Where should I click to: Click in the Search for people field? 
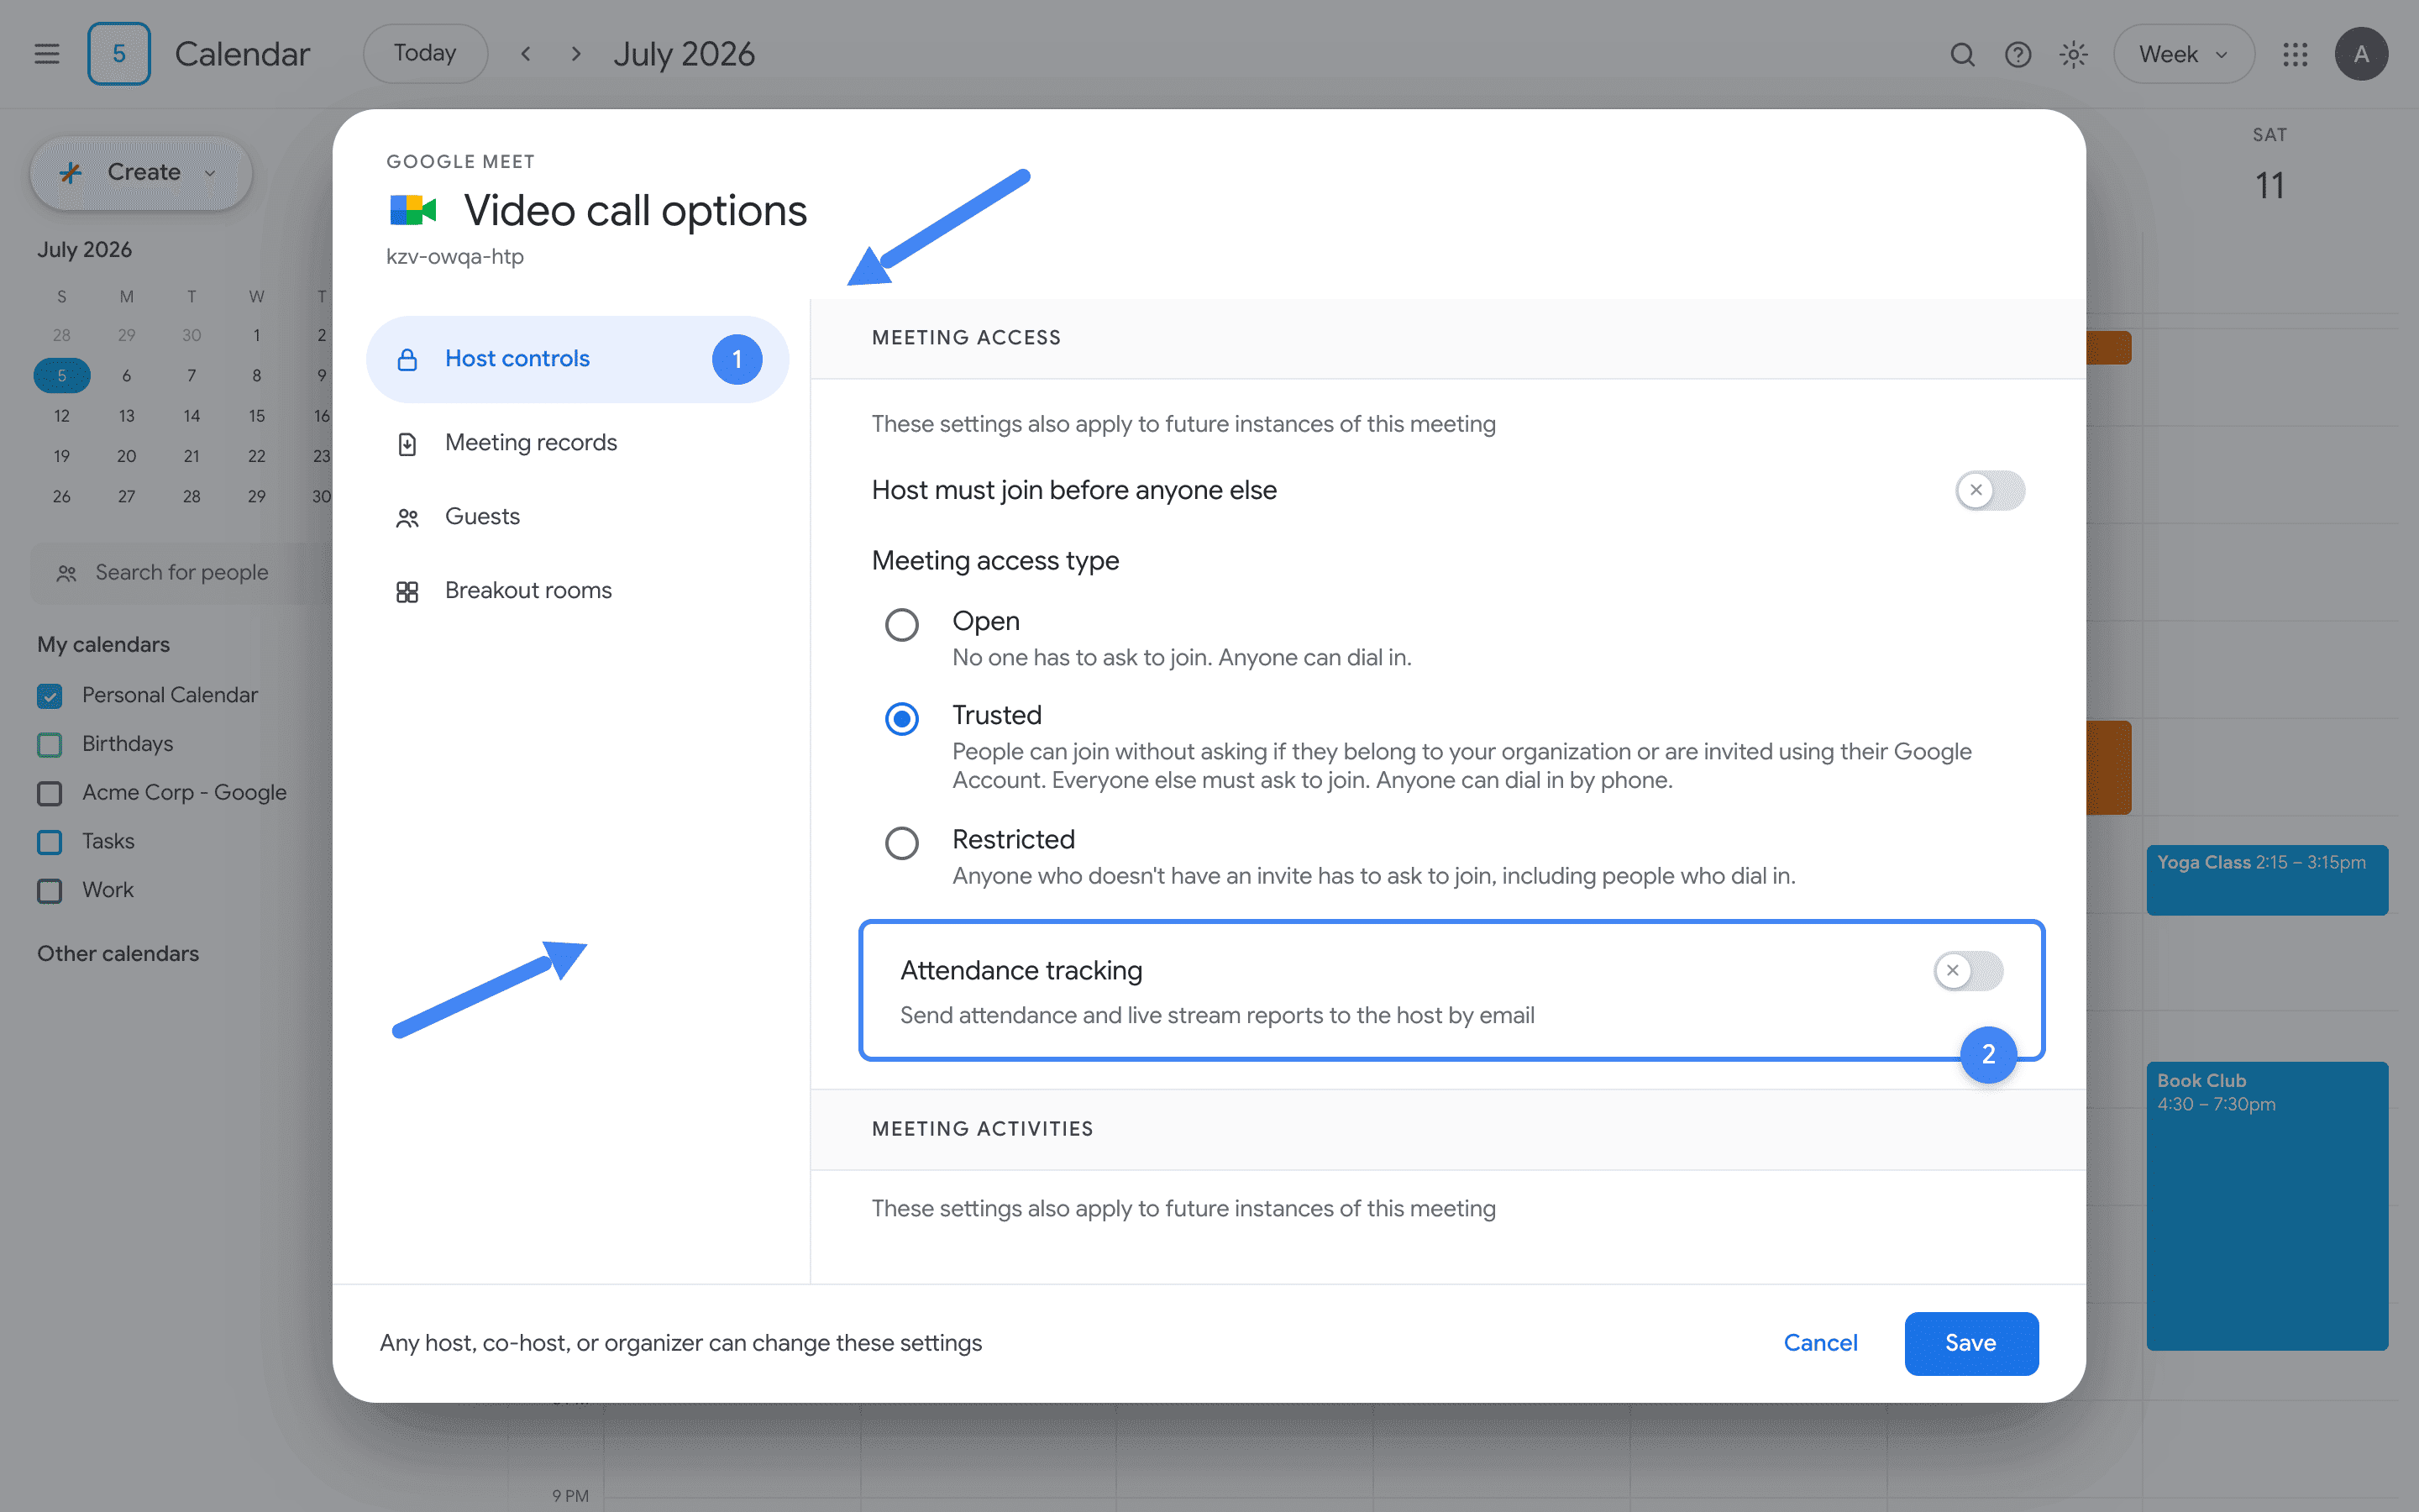point(181,573)
